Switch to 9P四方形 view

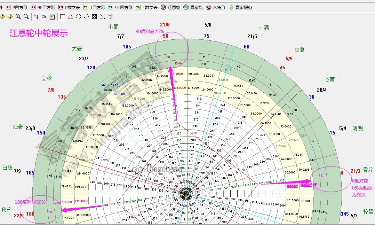pos(43,7)
